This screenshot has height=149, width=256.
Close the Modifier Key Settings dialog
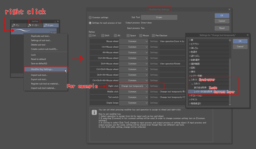click(229, 9)
